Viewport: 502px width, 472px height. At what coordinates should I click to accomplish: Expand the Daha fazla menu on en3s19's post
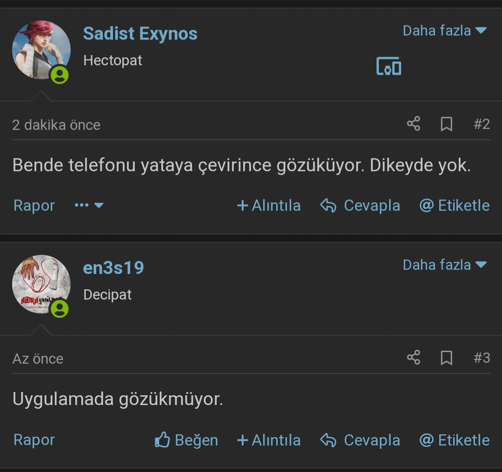pos(445,265)
